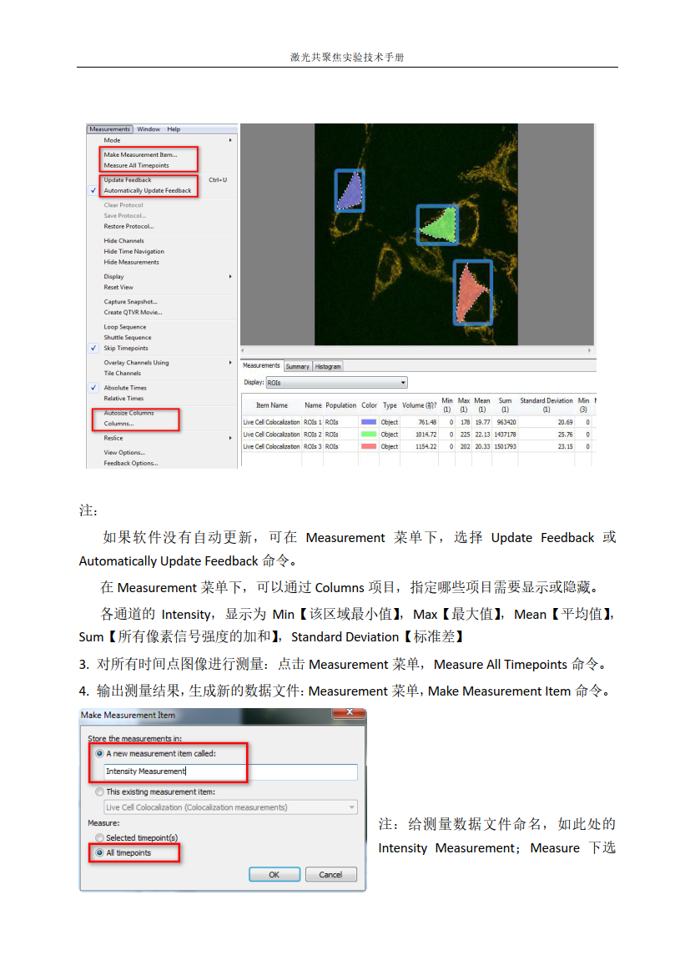690x975 pixels.
Task: Click the purple color swatch for ROIs 1
Action: [x=368, y=422]
